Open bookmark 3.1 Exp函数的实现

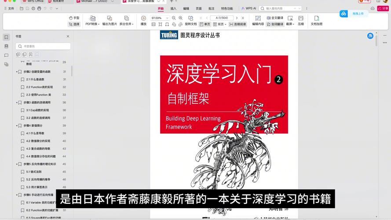point(37,110)
